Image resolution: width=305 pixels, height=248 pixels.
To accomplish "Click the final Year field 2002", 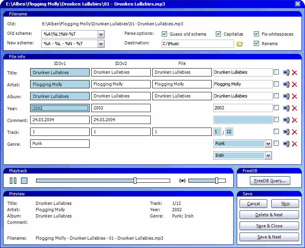I will click(x=243, y=108).
